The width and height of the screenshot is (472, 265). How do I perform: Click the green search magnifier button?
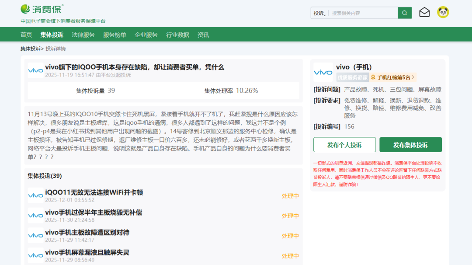[x=404, y=13]
